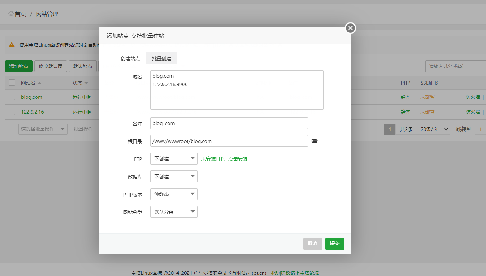Focus the 根目录 path field
This screenshot has width=486, height=276.
coord(229,141)
